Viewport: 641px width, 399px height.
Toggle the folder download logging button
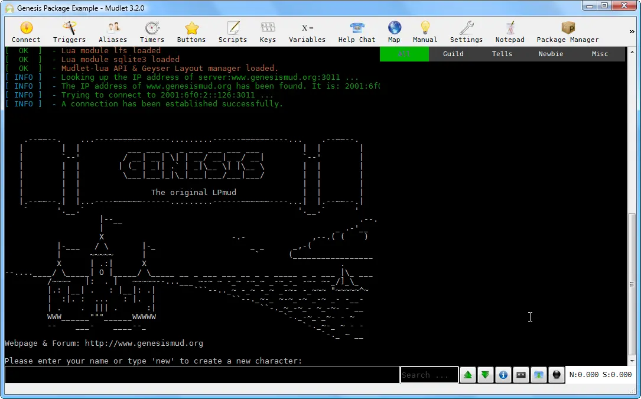click(x=539, y=375)
